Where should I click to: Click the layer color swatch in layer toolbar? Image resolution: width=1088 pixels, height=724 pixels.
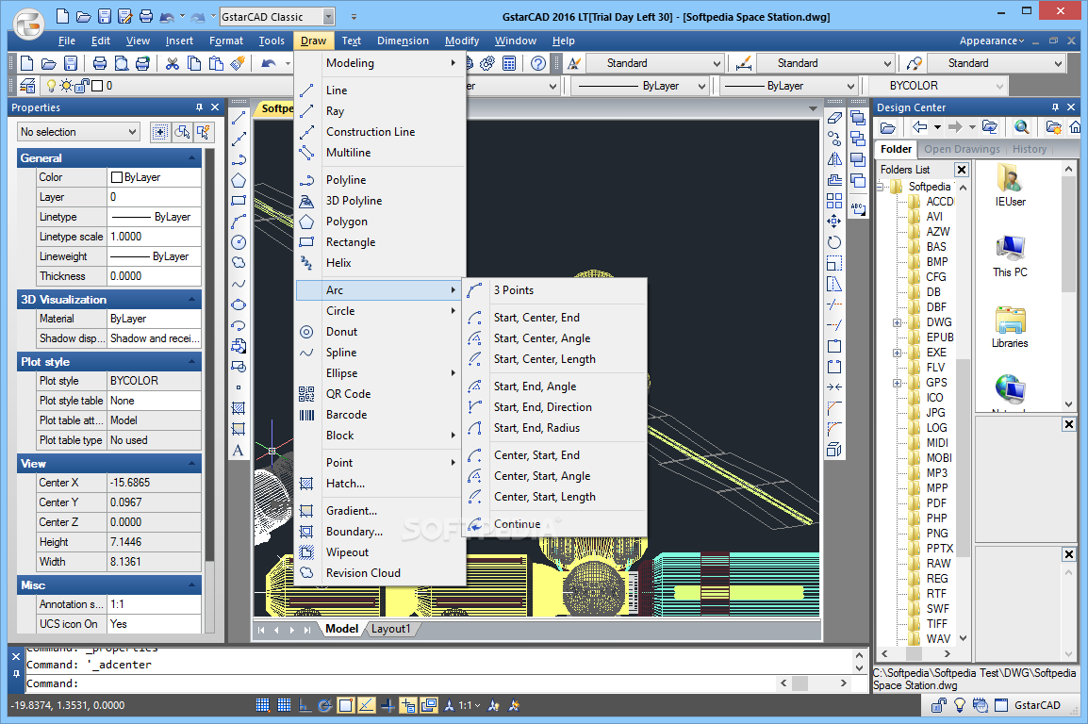tap(97, 86)
